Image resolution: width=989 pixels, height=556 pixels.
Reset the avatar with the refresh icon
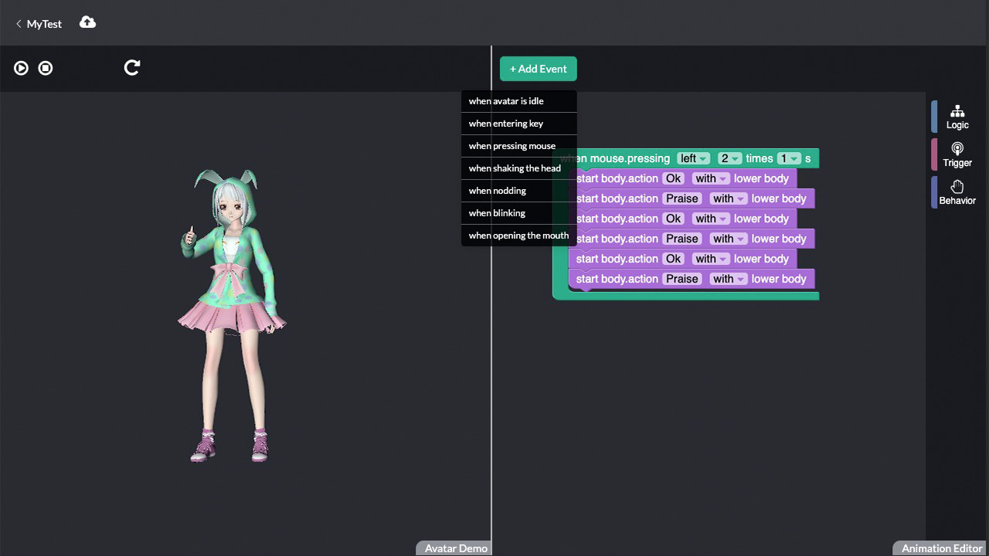(131, 68)
